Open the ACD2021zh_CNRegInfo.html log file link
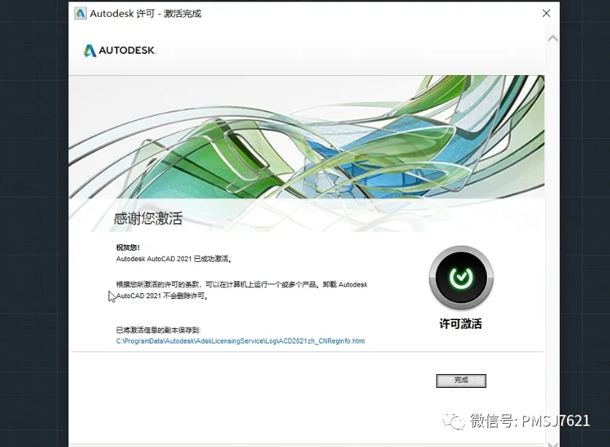The width and height of the screenshot is (610, 447). click(241, 341)
